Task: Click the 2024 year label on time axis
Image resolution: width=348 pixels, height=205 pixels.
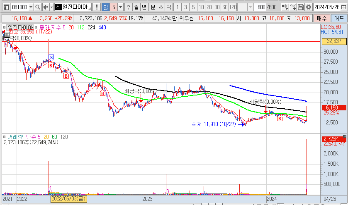Action: (x=272, y=199)
